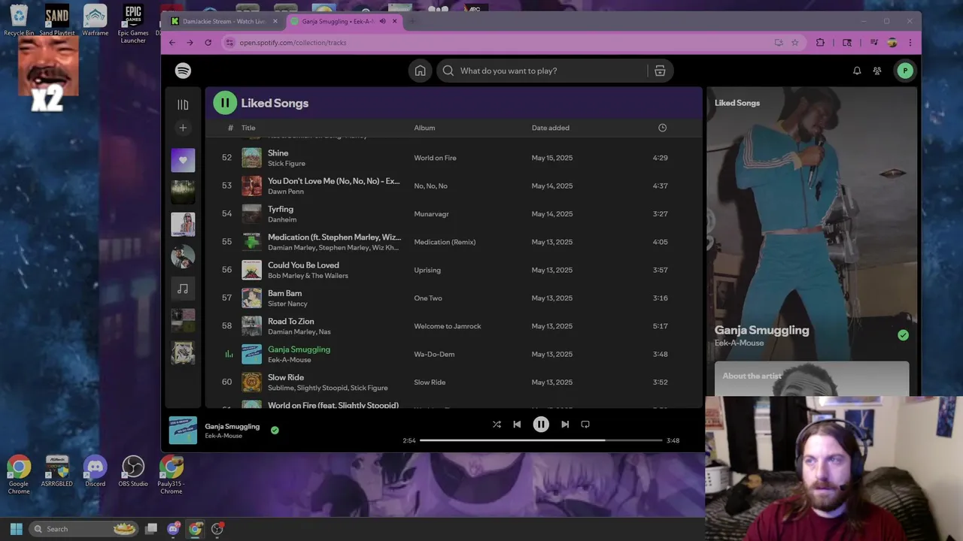Screen dimensions: 963x541
Task: Open Task View in taskbar
Action: (151, 529)
